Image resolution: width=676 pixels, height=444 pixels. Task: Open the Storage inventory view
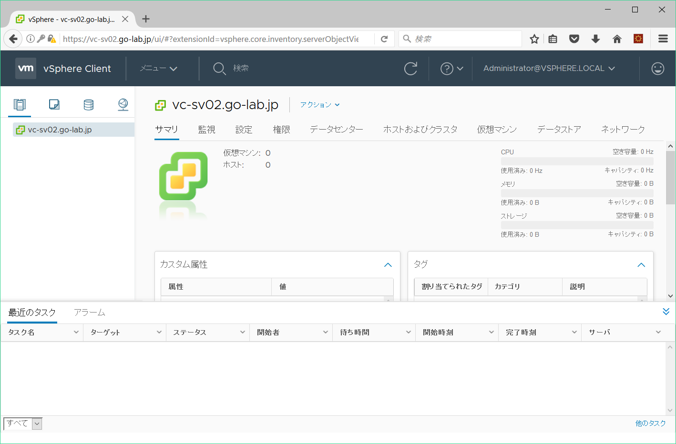89,104
